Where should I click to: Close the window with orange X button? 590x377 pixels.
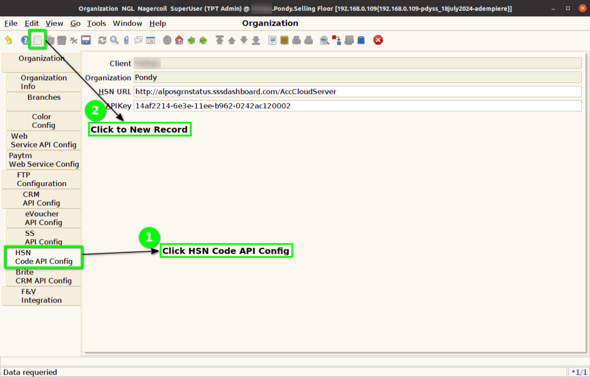point(582,8)
